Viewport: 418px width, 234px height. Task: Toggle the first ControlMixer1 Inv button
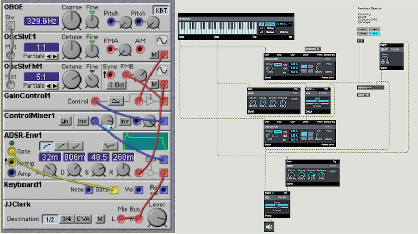[82, 121]
